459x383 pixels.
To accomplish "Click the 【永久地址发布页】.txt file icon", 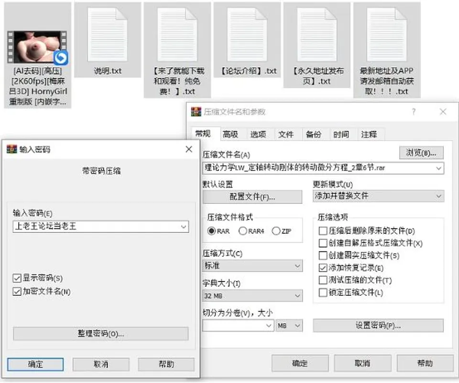I will click(x=317, y=34).
